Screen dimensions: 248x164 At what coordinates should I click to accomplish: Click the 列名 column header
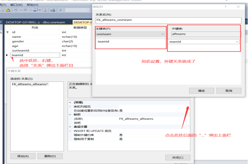tap(35, 28)
